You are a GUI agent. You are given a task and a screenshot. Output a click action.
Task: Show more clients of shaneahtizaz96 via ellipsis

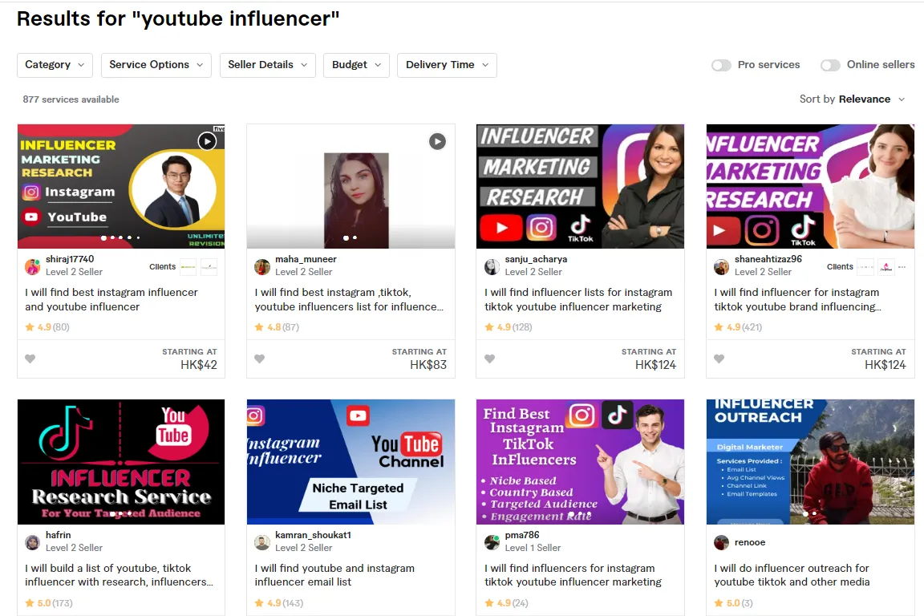click(x=902, y=267)
